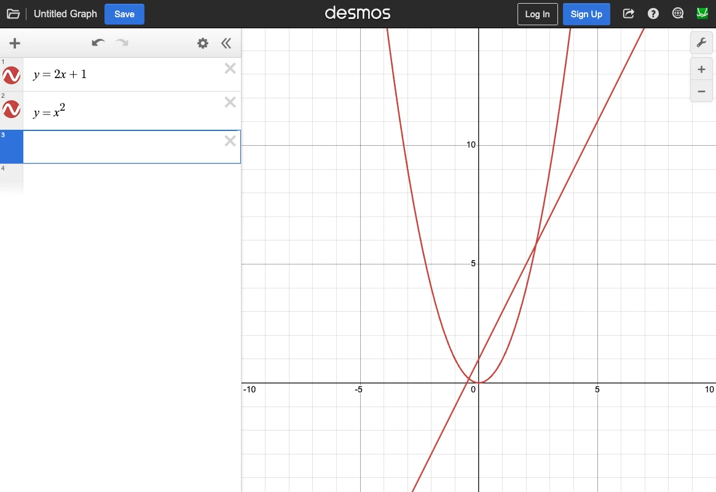This screenshot has height=492, width=716.
Task: Click the upper intersection of line and parabola
Action: point(536,244)
